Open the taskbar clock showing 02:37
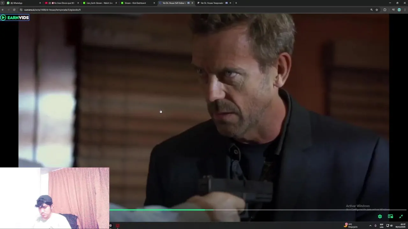The image size is (408, 229). click(x=401, y=226)
